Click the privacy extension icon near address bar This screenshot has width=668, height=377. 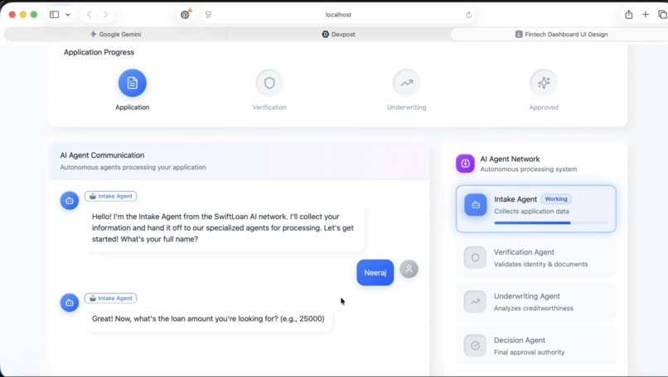click(x=185, y=14)
